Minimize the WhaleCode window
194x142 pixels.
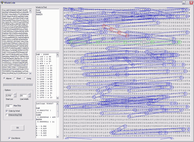click(x=184, y=3)
